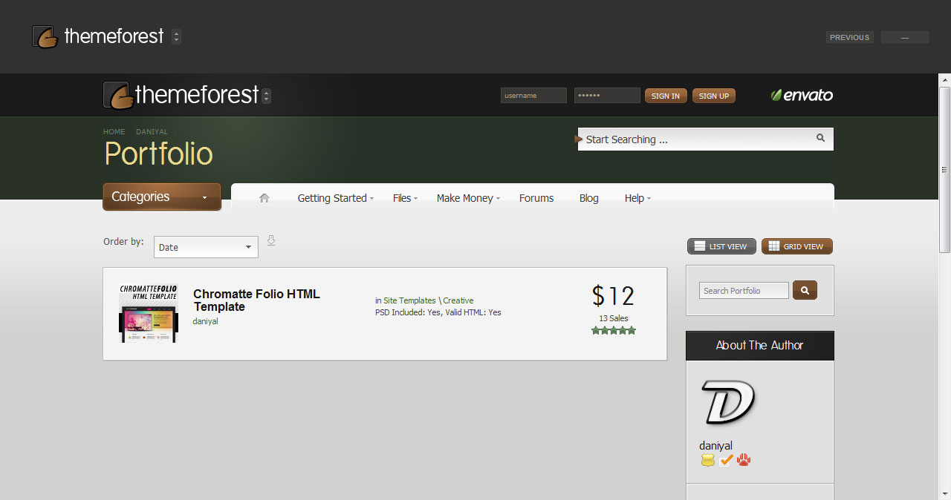
Task: Go to HOME in the breadcrumb
Action: tap(114, 132)
